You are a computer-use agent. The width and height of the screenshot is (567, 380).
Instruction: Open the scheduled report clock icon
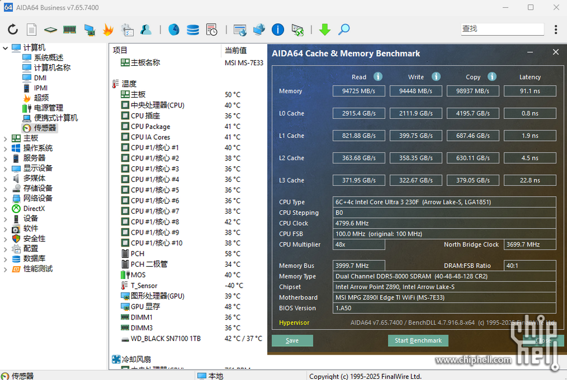tap(212, 29)
